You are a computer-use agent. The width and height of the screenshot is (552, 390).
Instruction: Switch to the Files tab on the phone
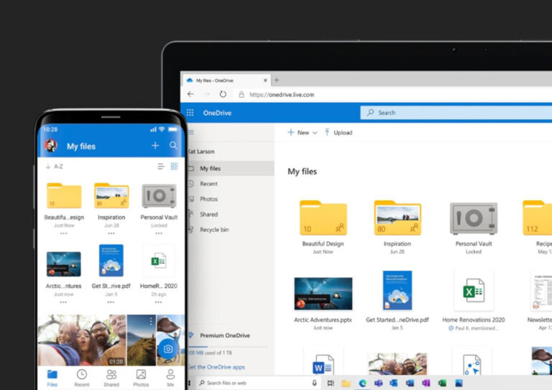coord(52,378)
